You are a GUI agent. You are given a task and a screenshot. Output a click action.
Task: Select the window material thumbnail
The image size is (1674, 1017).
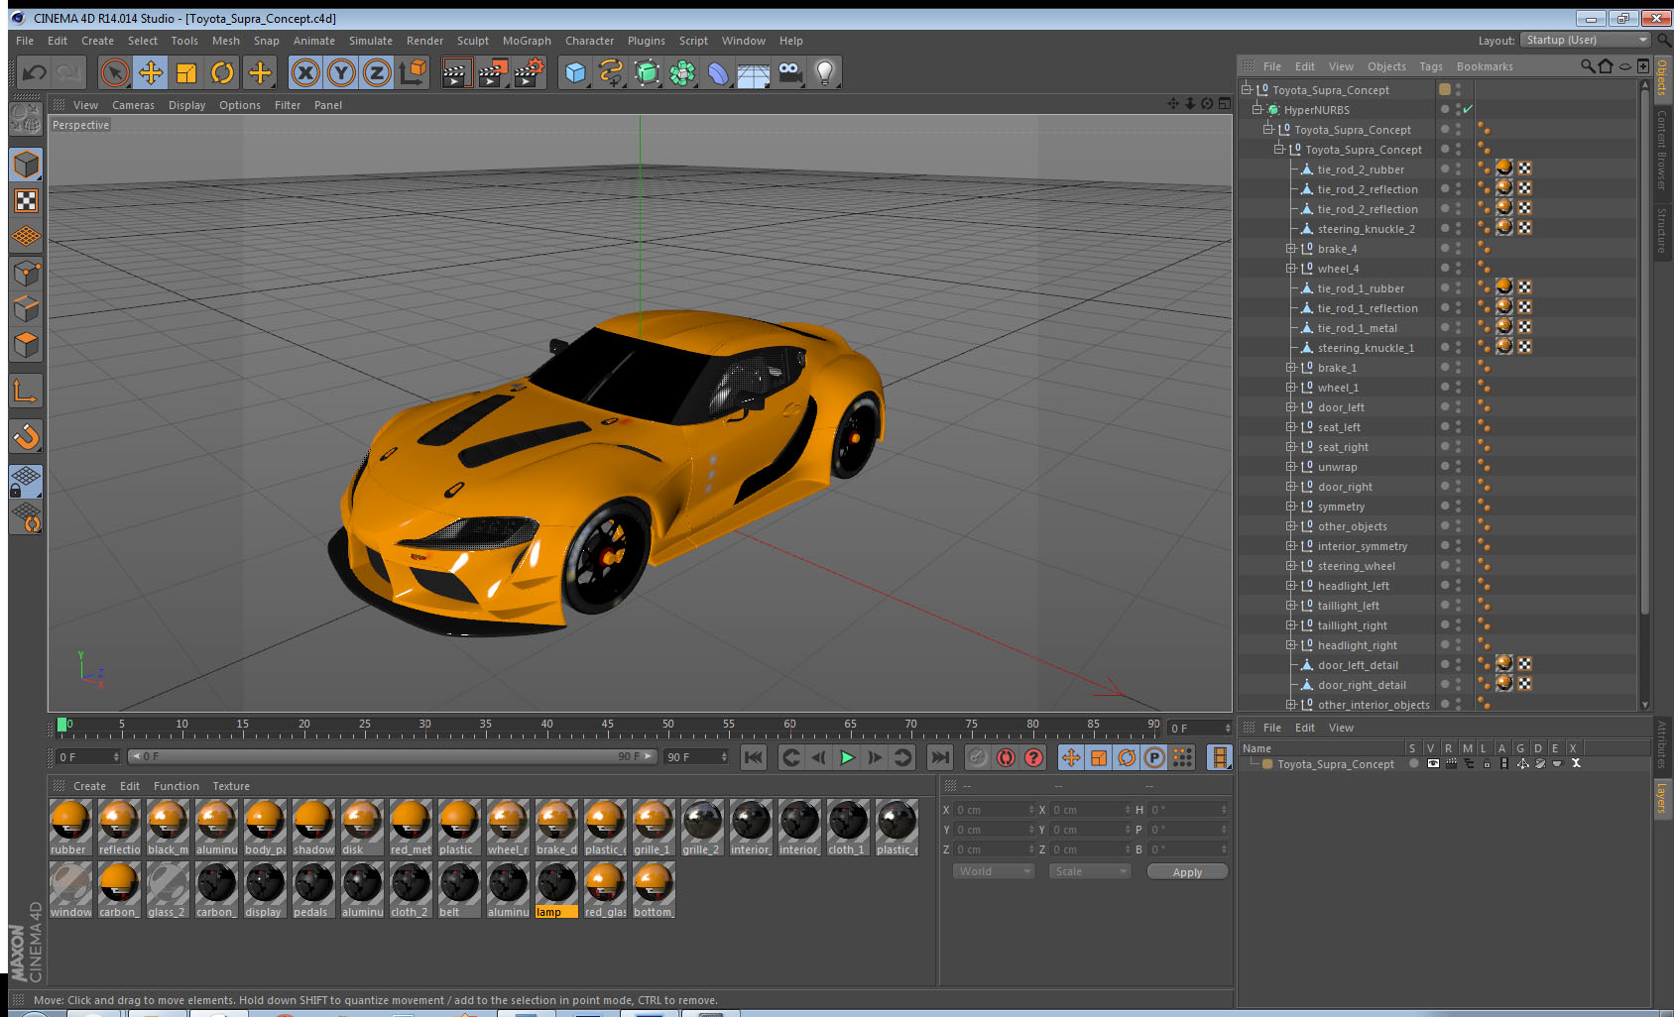point(70,890)
